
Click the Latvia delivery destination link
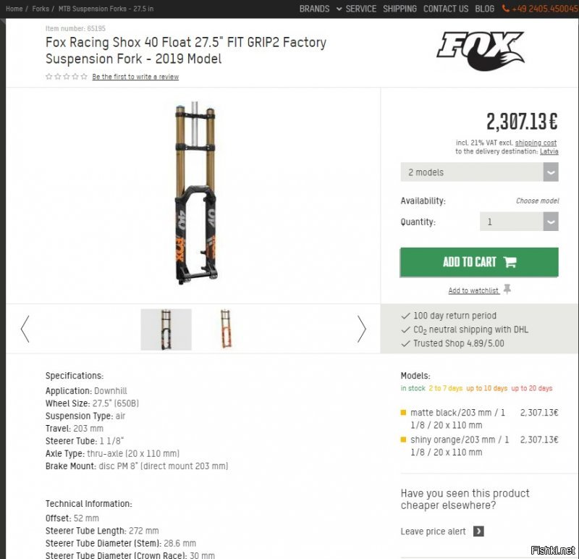coord(549,151)
